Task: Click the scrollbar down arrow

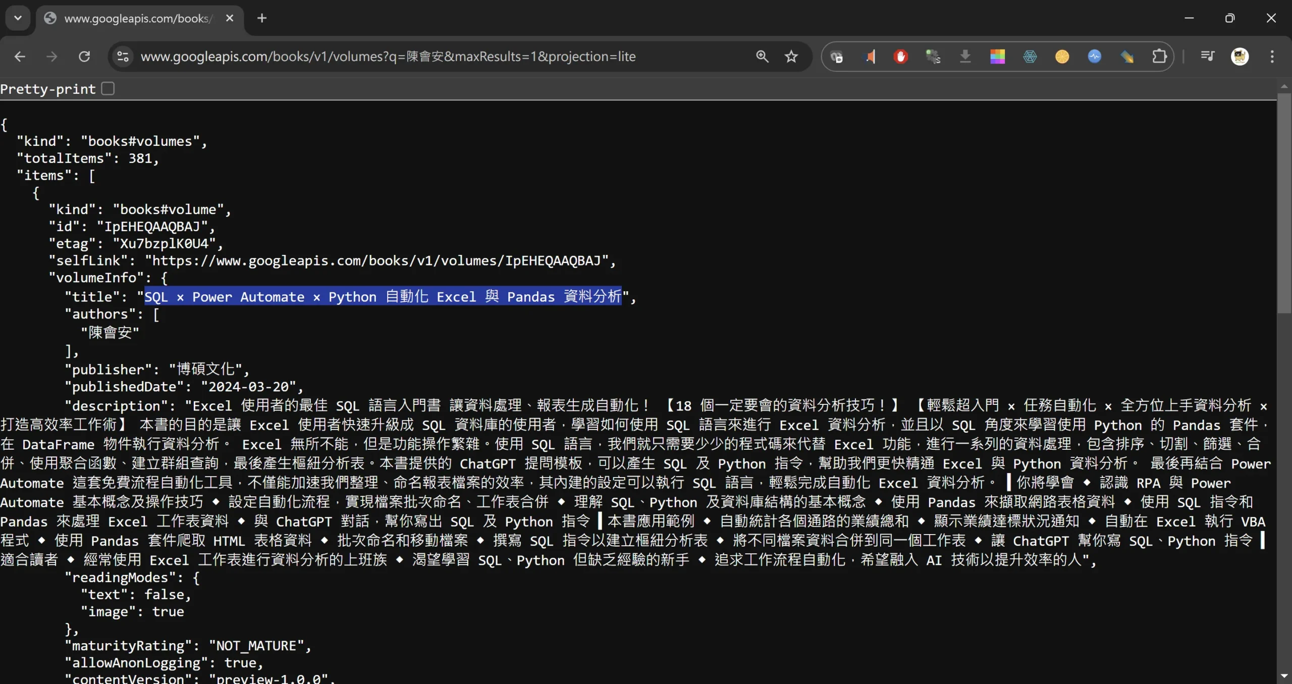Action: (x=1284, y=676)
